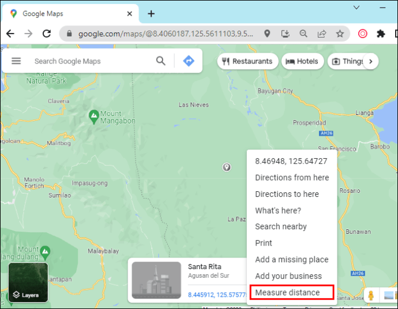Click the Bunawan map label
Image resolution: width=398 pixels, height=309 pixels.
(x=358, y=232)
